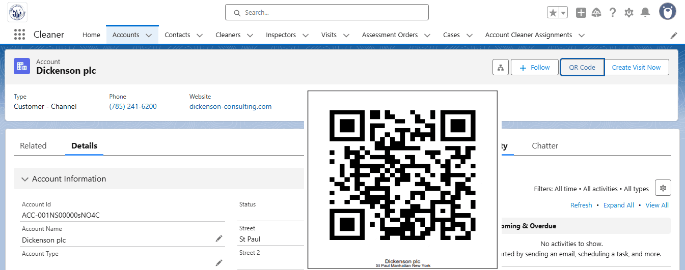Expand Account Cleaner Assignments dropdown chevron
This screenshot has width=685, height=270.
coord(582,36)
